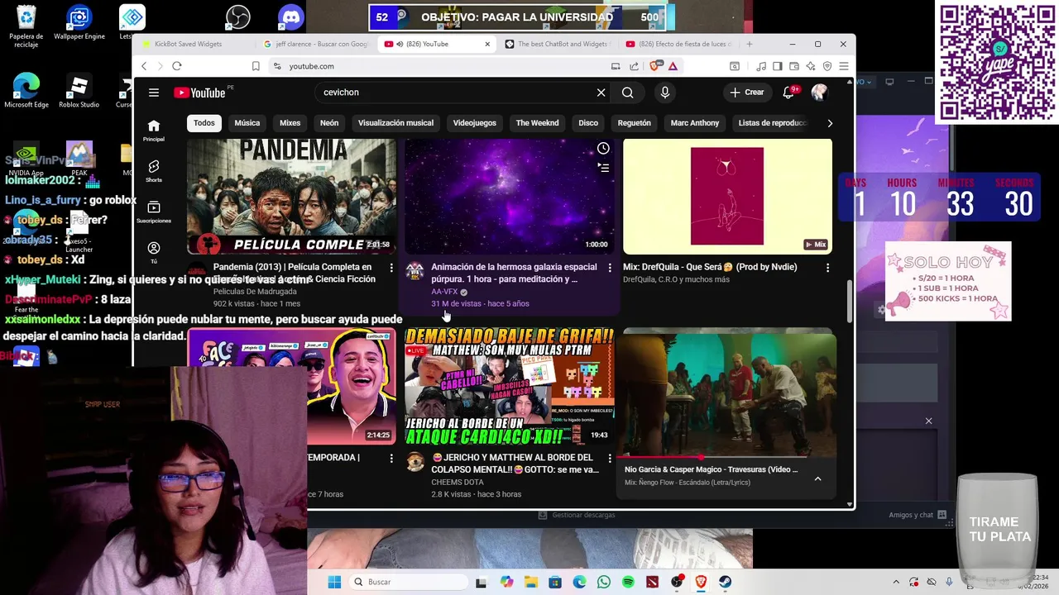Viewport: 1059px width, 595px height.
Task: Open the purple galaxy animation thumbnail
Action: click(x=510, y=196)
